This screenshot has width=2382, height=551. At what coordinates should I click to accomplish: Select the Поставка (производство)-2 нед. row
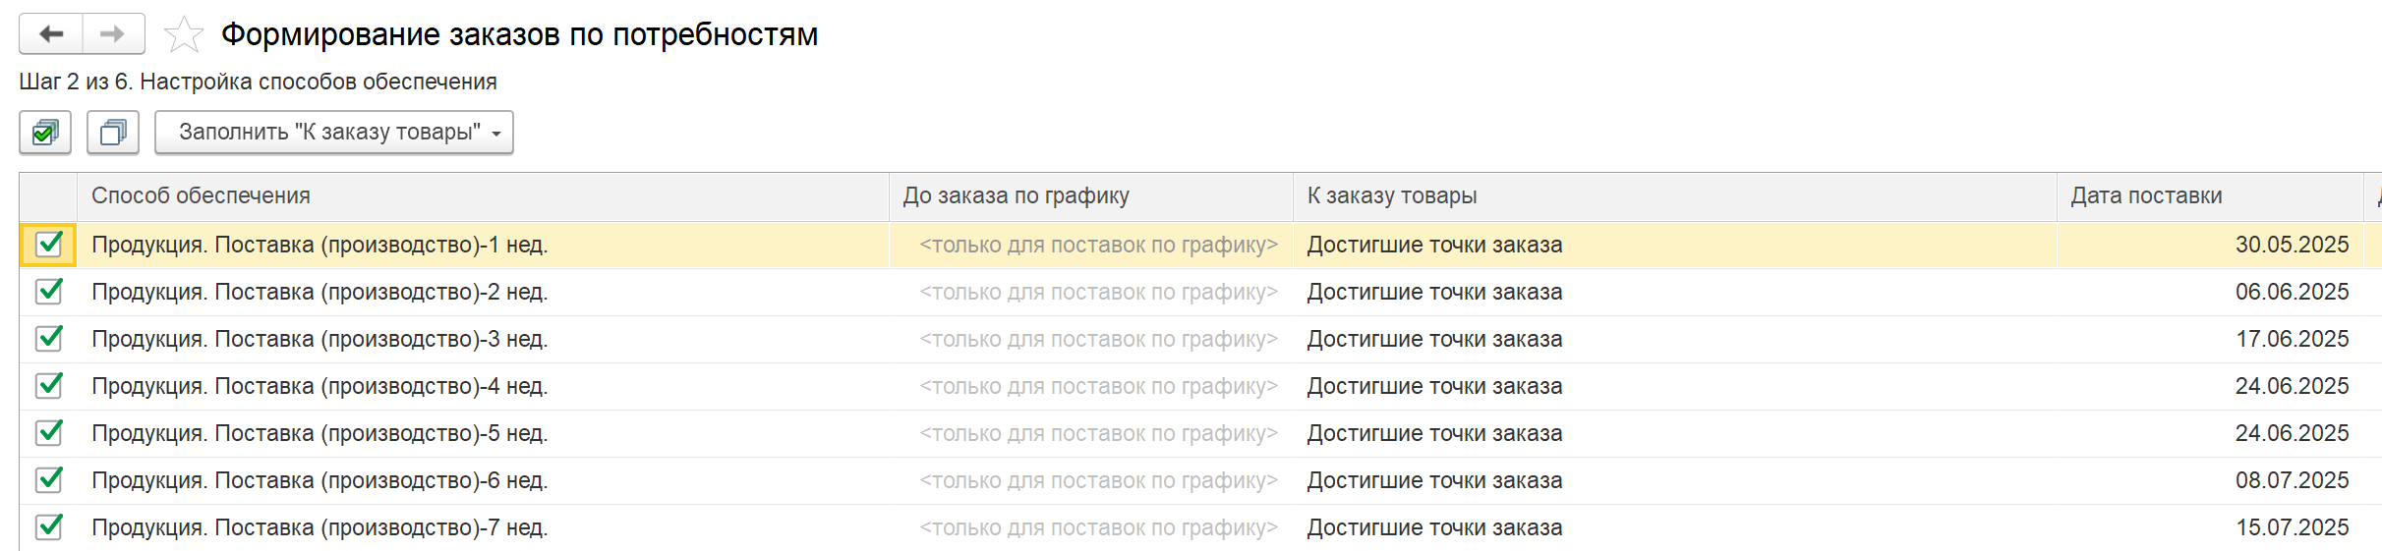point(320,293)
